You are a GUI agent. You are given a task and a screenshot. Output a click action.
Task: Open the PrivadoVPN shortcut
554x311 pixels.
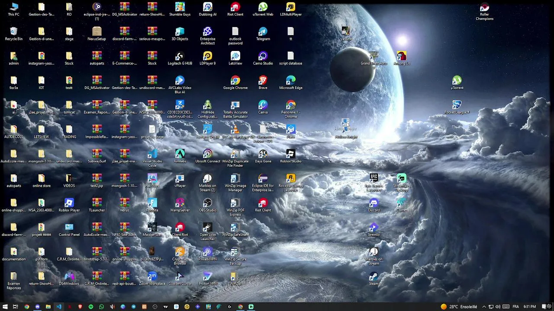coord(207,254)
